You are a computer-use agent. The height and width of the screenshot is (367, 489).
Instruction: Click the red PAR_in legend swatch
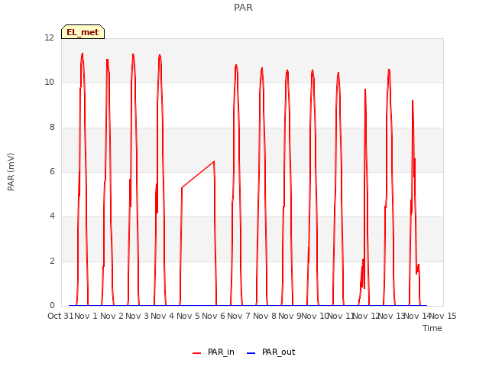click(197, 353)
